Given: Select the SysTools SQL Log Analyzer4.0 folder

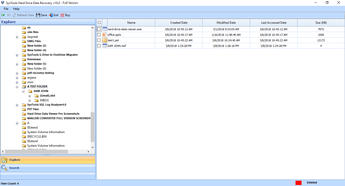Looking at the screenshot, I should [47, 105].
